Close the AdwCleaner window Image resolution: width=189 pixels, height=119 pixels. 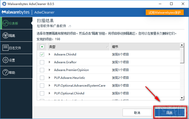click(x=183, y=4)
